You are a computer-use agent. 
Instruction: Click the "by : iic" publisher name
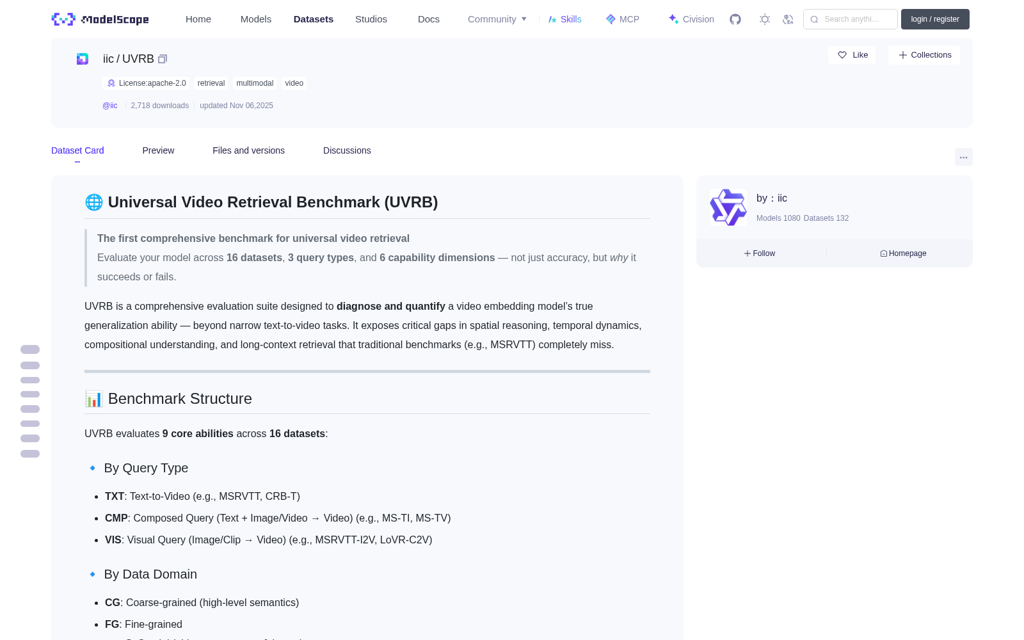pos(772,198)
